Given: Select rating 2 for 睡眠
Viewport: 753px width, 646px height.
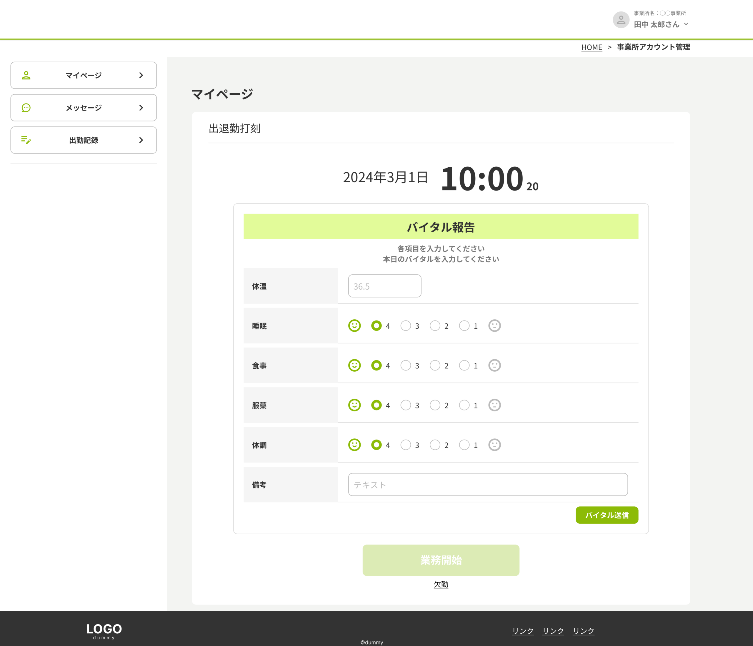Looking at the screenshot, I should (435, 325).
